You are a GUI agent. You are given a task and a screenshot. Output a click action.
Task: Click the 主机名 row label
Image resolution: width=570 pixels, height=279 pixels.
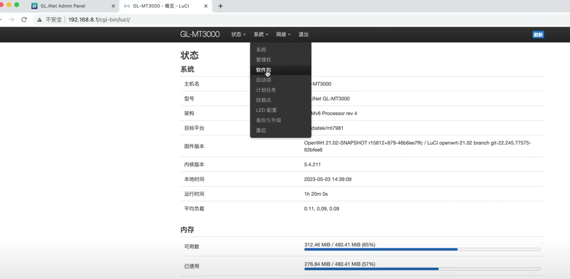(192, 84)
